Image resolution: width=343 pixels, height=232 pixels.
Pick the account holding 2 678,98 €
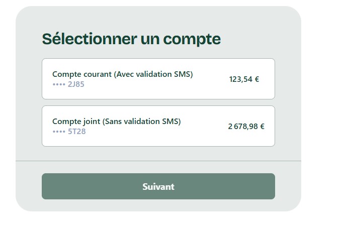158,126
